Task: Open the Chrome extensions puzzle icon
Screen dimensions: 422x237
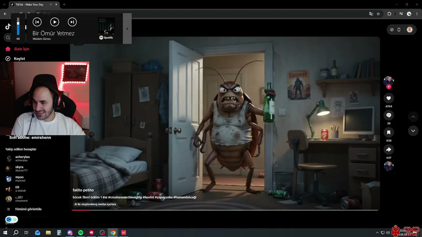Action: pyautogui.click(x=389, y=14)
